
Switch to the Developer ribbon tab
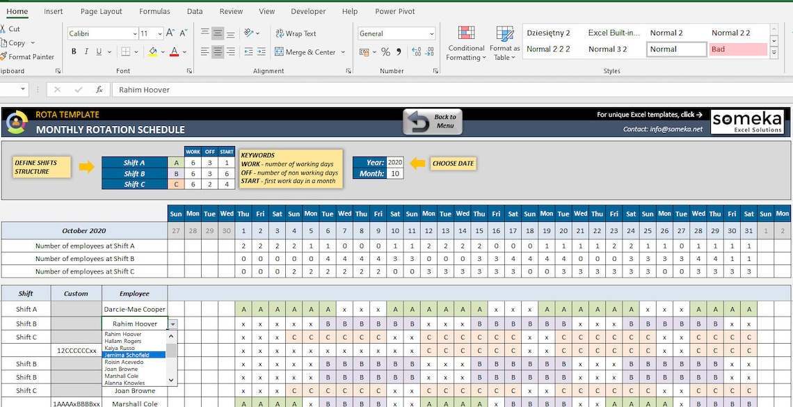pyautogui.click(x=307, y=11)
